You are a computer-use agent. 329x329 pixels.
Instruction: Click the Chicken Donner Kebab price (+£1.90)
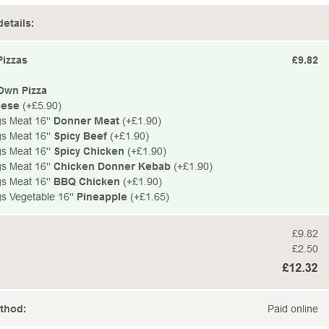(194, 166)
